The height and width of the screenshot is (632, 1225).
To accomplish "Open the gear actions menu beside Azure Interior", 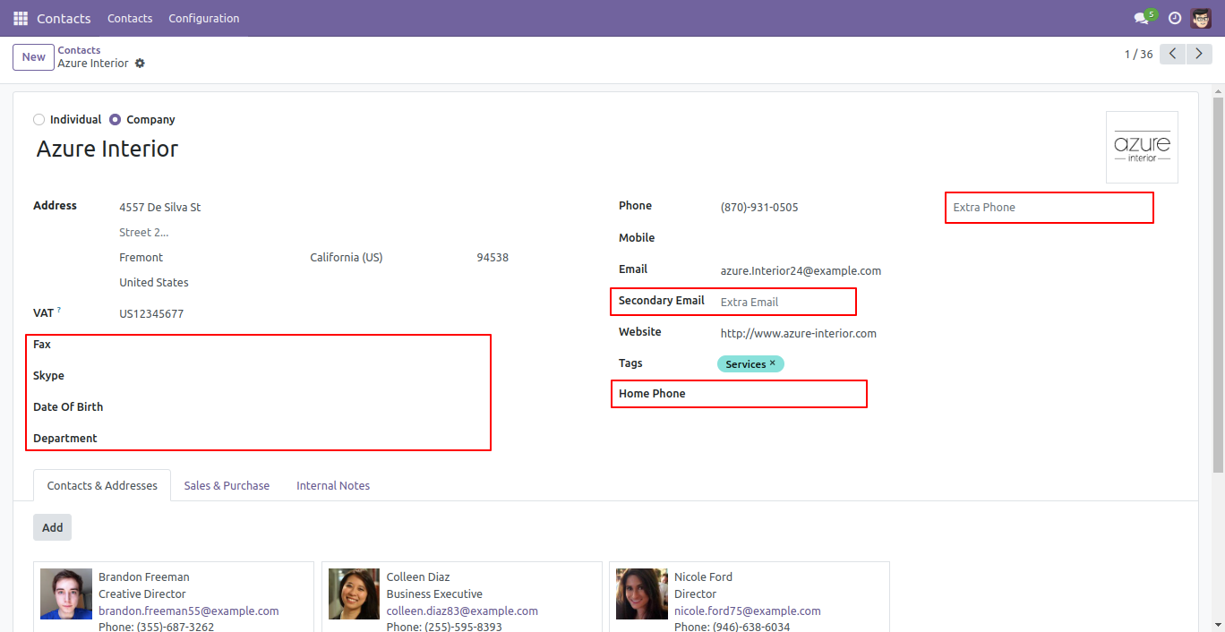I will [140, 64].
